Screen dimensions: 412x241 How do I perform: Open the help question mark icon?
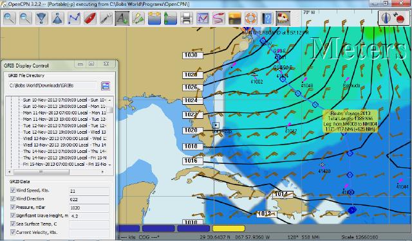click(267, 19)
